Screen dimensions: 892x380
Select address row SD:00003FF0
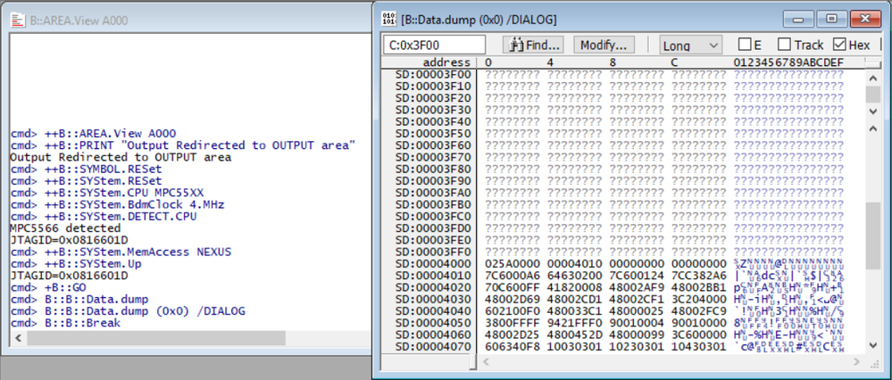pyautogui.click(x=433, y=252)
